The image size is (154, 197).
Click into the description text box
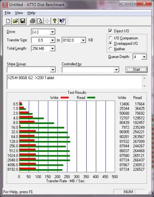coord(74,82)
